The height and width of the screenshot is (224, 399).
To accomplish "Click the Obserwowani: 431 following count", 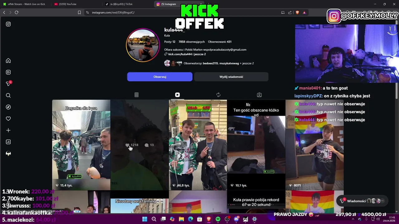I will 220,42.
